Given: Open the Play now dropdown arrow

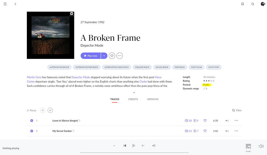Looking at the screenshot, I should (x=104, y=56).
